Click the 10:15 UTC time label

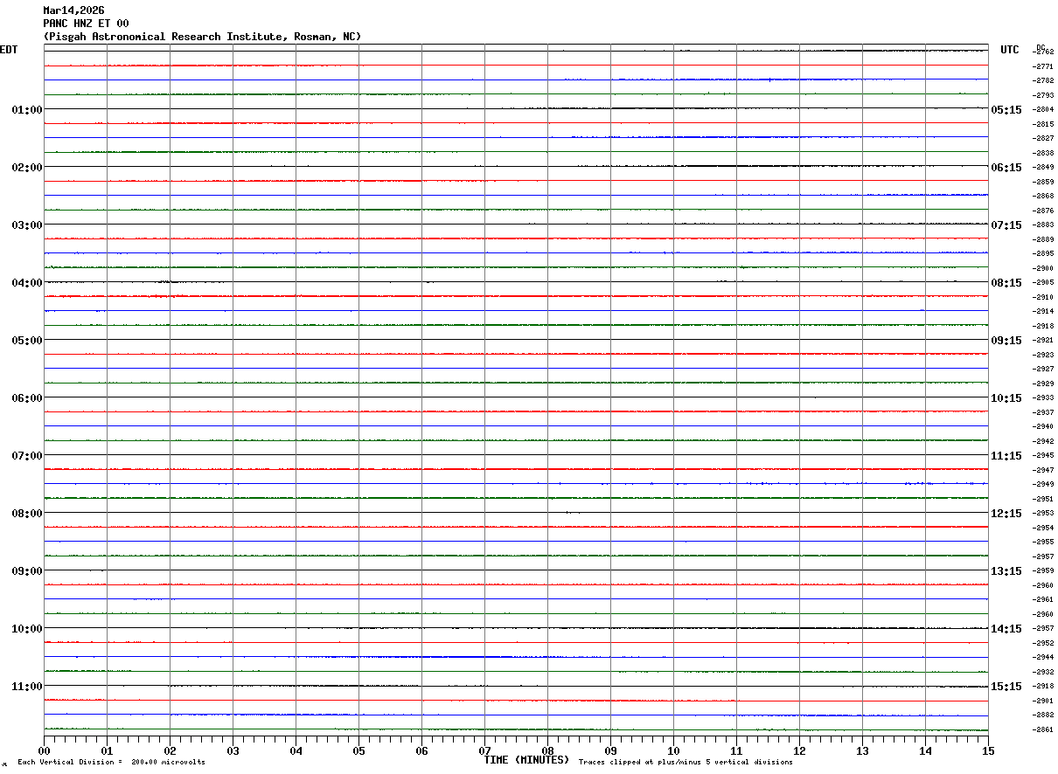tap(1006, 398)
